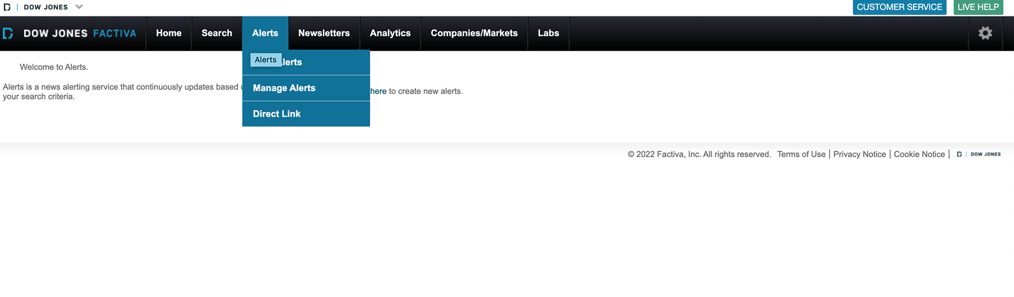Click the DOW JONES text at top left
The width and height of the screenshot is (1014, 297).
(46, 7)
